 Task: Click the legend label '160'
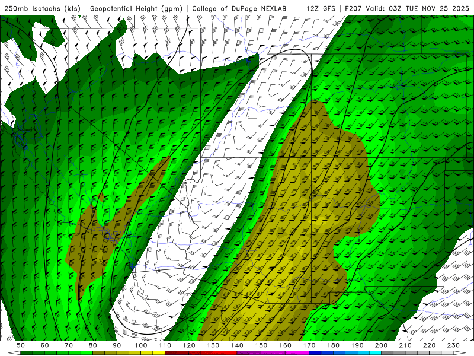(286, 345)
